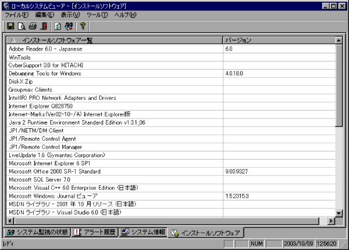Screen dimensions: 349x250
Task: Click the binoculars search icon
Action: [x=69, y=26]
